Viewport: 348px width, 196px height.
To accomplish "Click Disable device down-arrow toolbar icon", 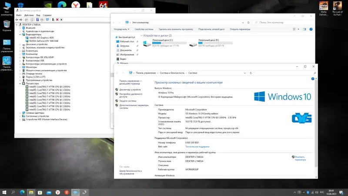I will coord(61,20).
